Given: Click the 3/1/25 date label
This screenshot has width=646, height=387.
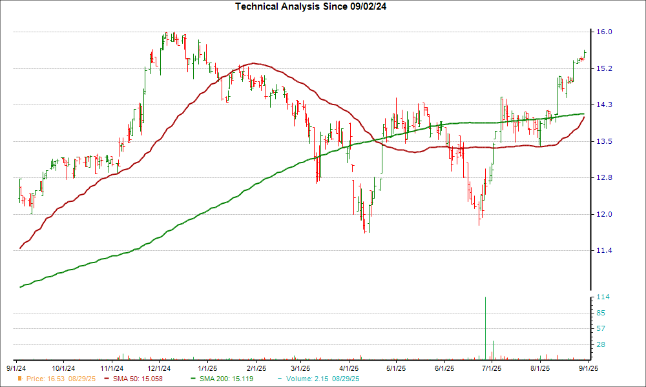Looking at the screenshot, I should coord(300,368).
